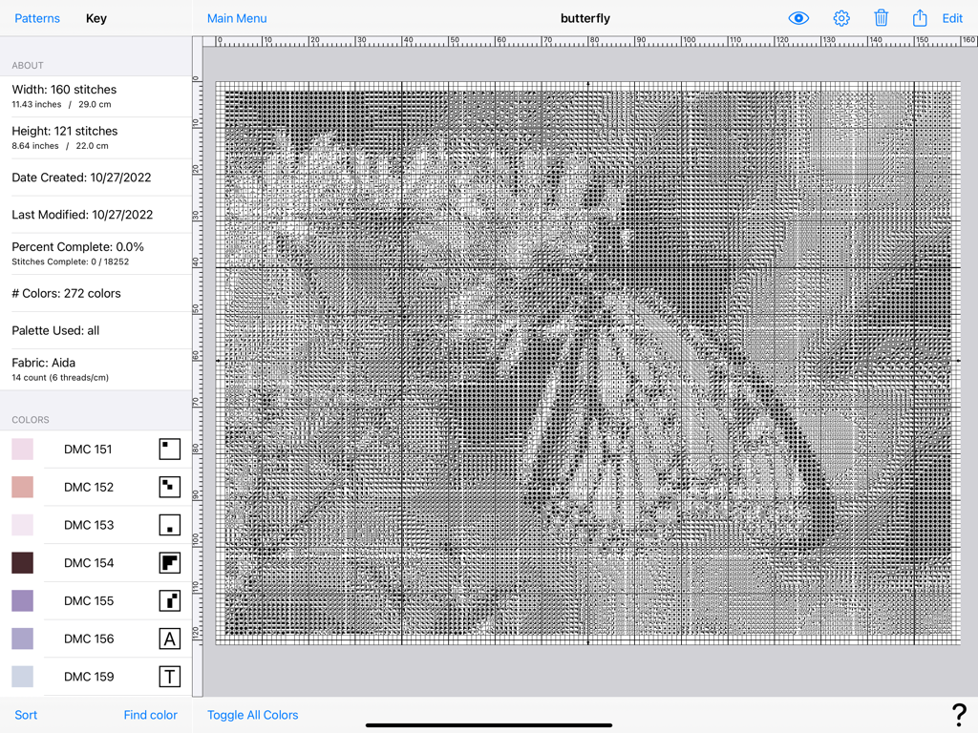Open help with the question mark icon
978x733 pixels.
(959, 714)
